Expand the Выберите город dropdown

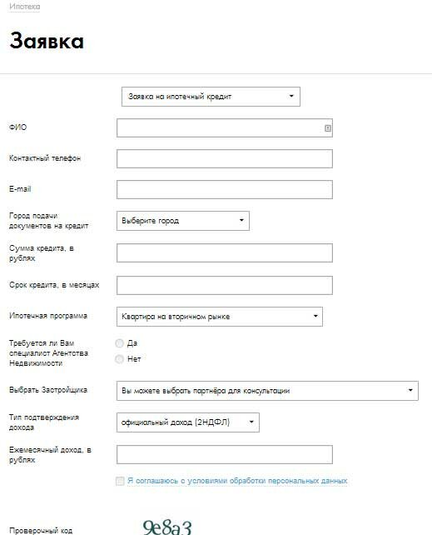click(183, 221)
